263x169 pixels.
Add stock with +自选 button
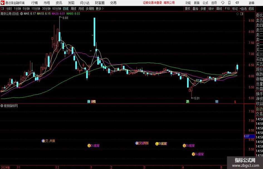point(243,9)
